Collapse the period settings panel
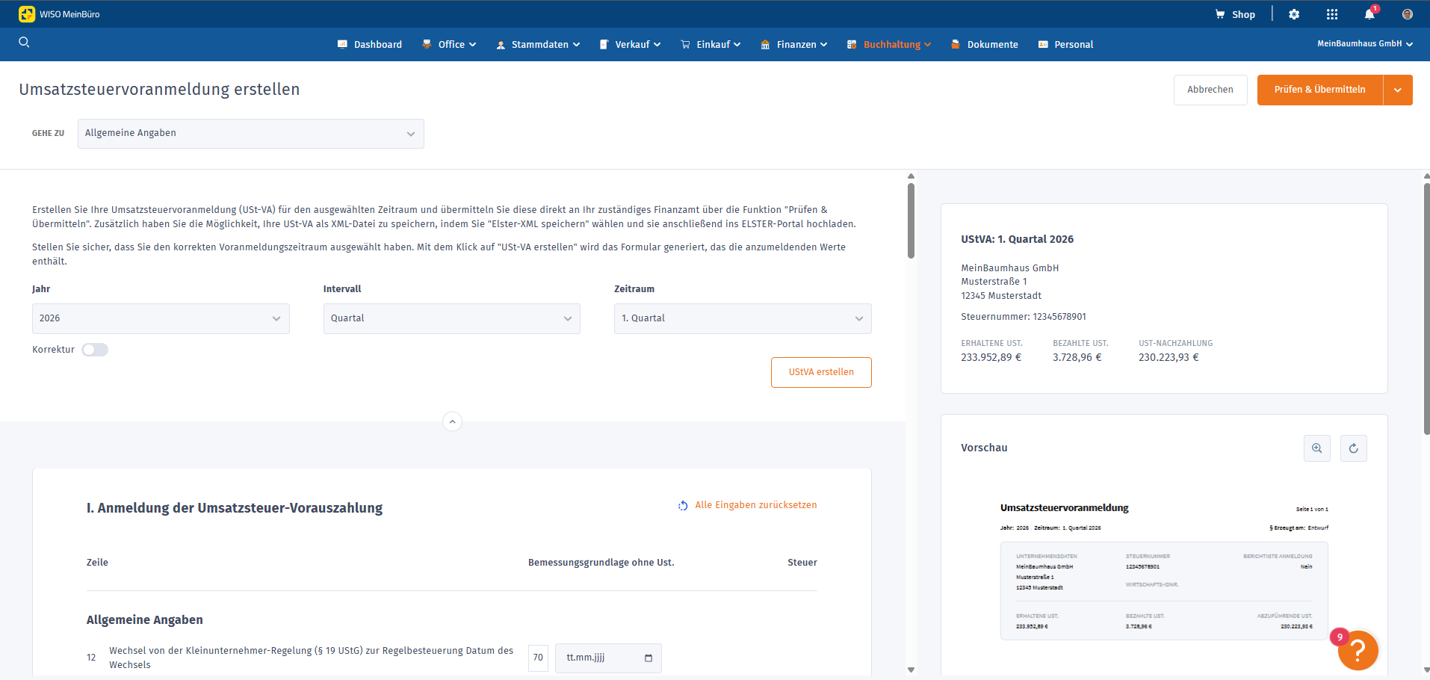1430x680 pixels. click(452, 421)
